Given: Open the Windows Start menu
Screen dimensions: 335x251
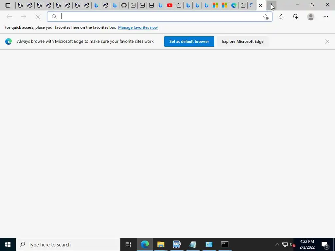Looking at the screenshot, I should tap(8, 244).
